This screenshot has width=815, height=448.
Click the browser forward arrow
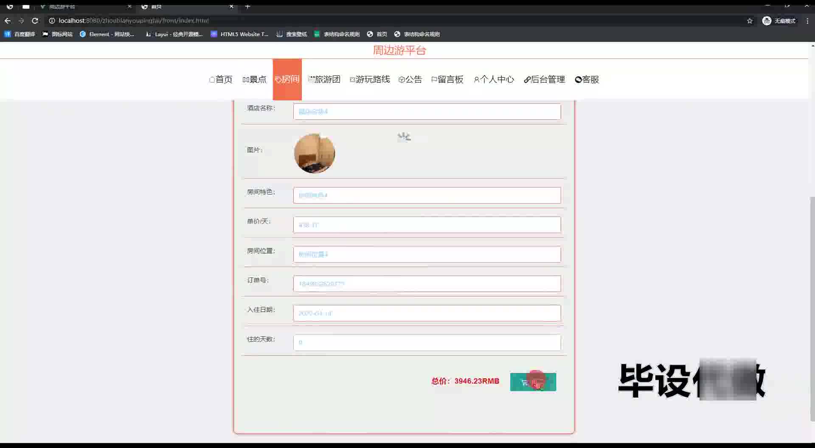pyautogui.click(x=21, y=20)
